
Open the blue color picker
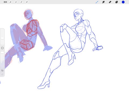pos(123,2)
